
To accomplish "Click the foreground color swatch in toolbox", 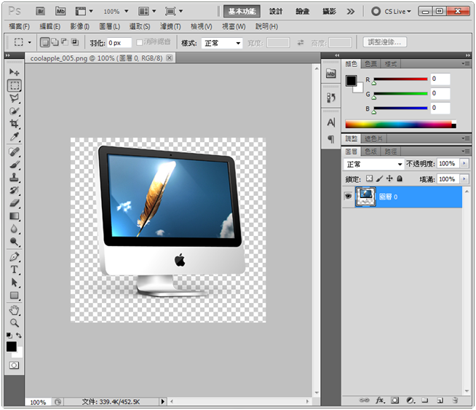I will pos(12,346).
